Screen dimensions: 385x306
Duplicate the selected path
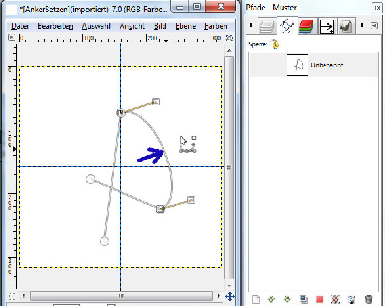coord(304,299)
